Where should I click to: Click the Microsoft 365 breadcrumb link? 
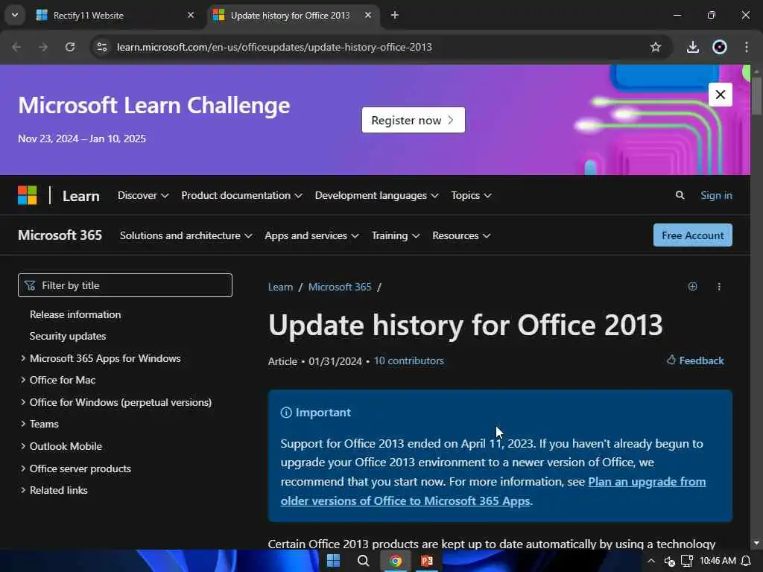coord(340,287)
